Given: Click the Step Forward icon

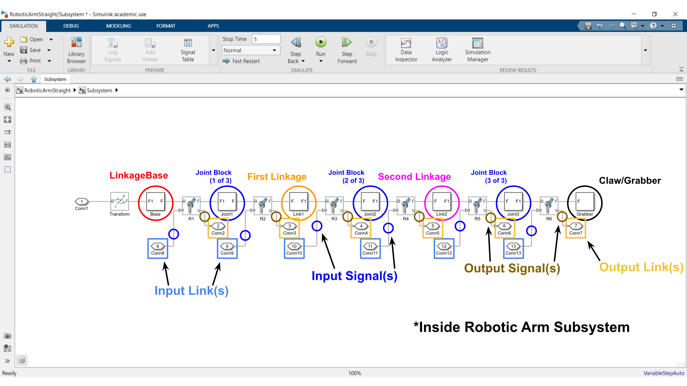Looking at the screenshot, I should pyautogui.click(x=346, y=43).
